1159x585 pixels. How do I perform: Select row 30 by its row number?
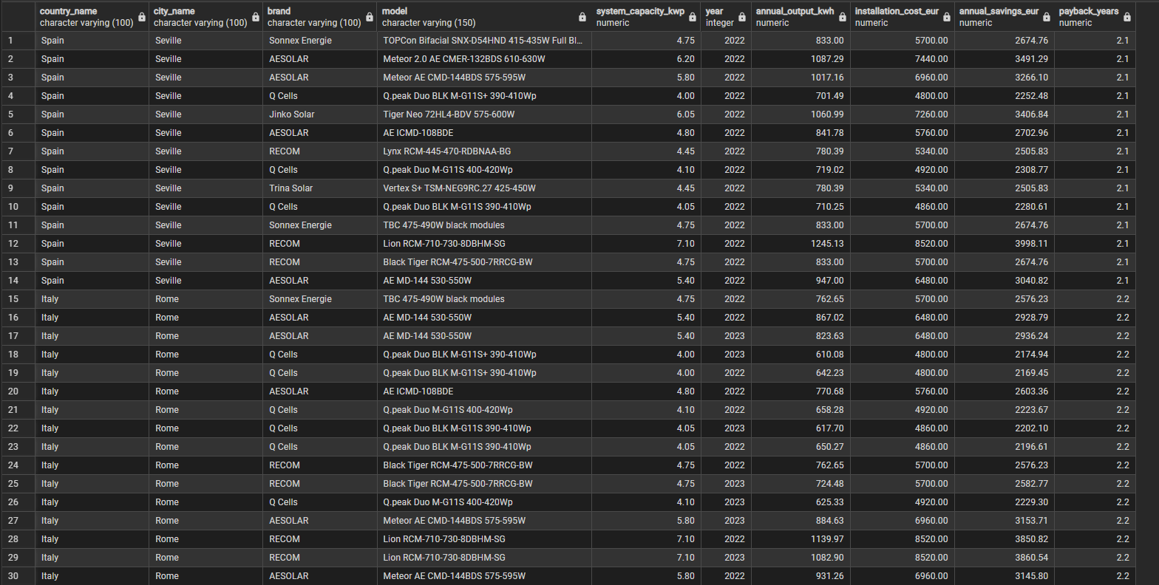pos(18,576)
